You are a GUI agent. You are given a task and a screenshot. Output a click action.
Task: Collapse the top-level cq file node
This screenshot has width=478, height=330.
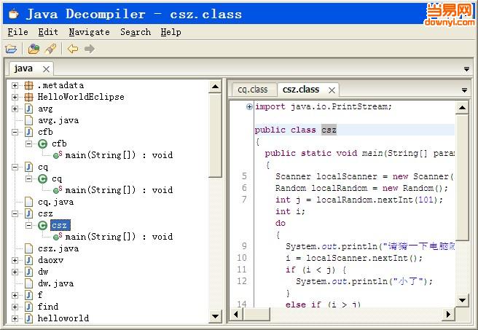click(x=15, y=168)
